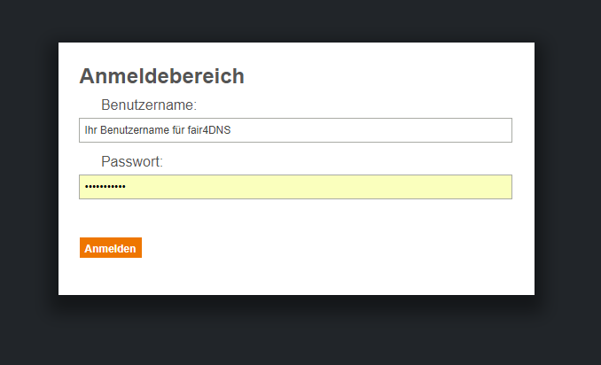Screen dimensions: 601x365
Task: Click the Passwort label text
Action: [132, 162]
